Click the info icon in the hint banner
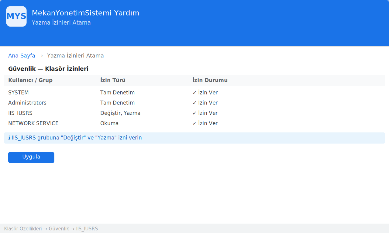Screen dimensions: 389x233 coord(9,138)
